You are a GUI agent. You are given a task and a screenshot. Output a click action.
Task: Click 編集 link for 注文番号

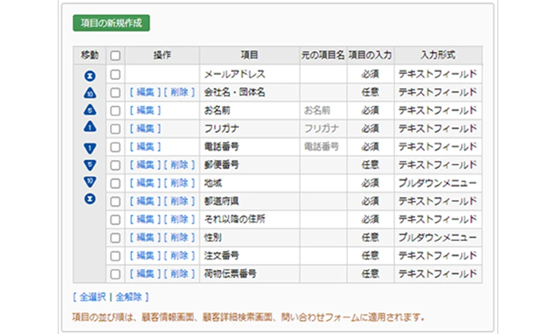(145, 256)
